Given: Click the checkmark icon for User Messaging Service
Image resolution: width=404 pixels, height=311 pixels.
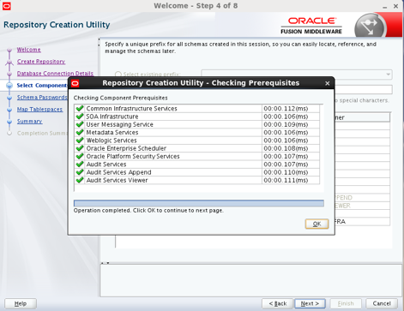Looking at the screenshot, I should 80,124.
